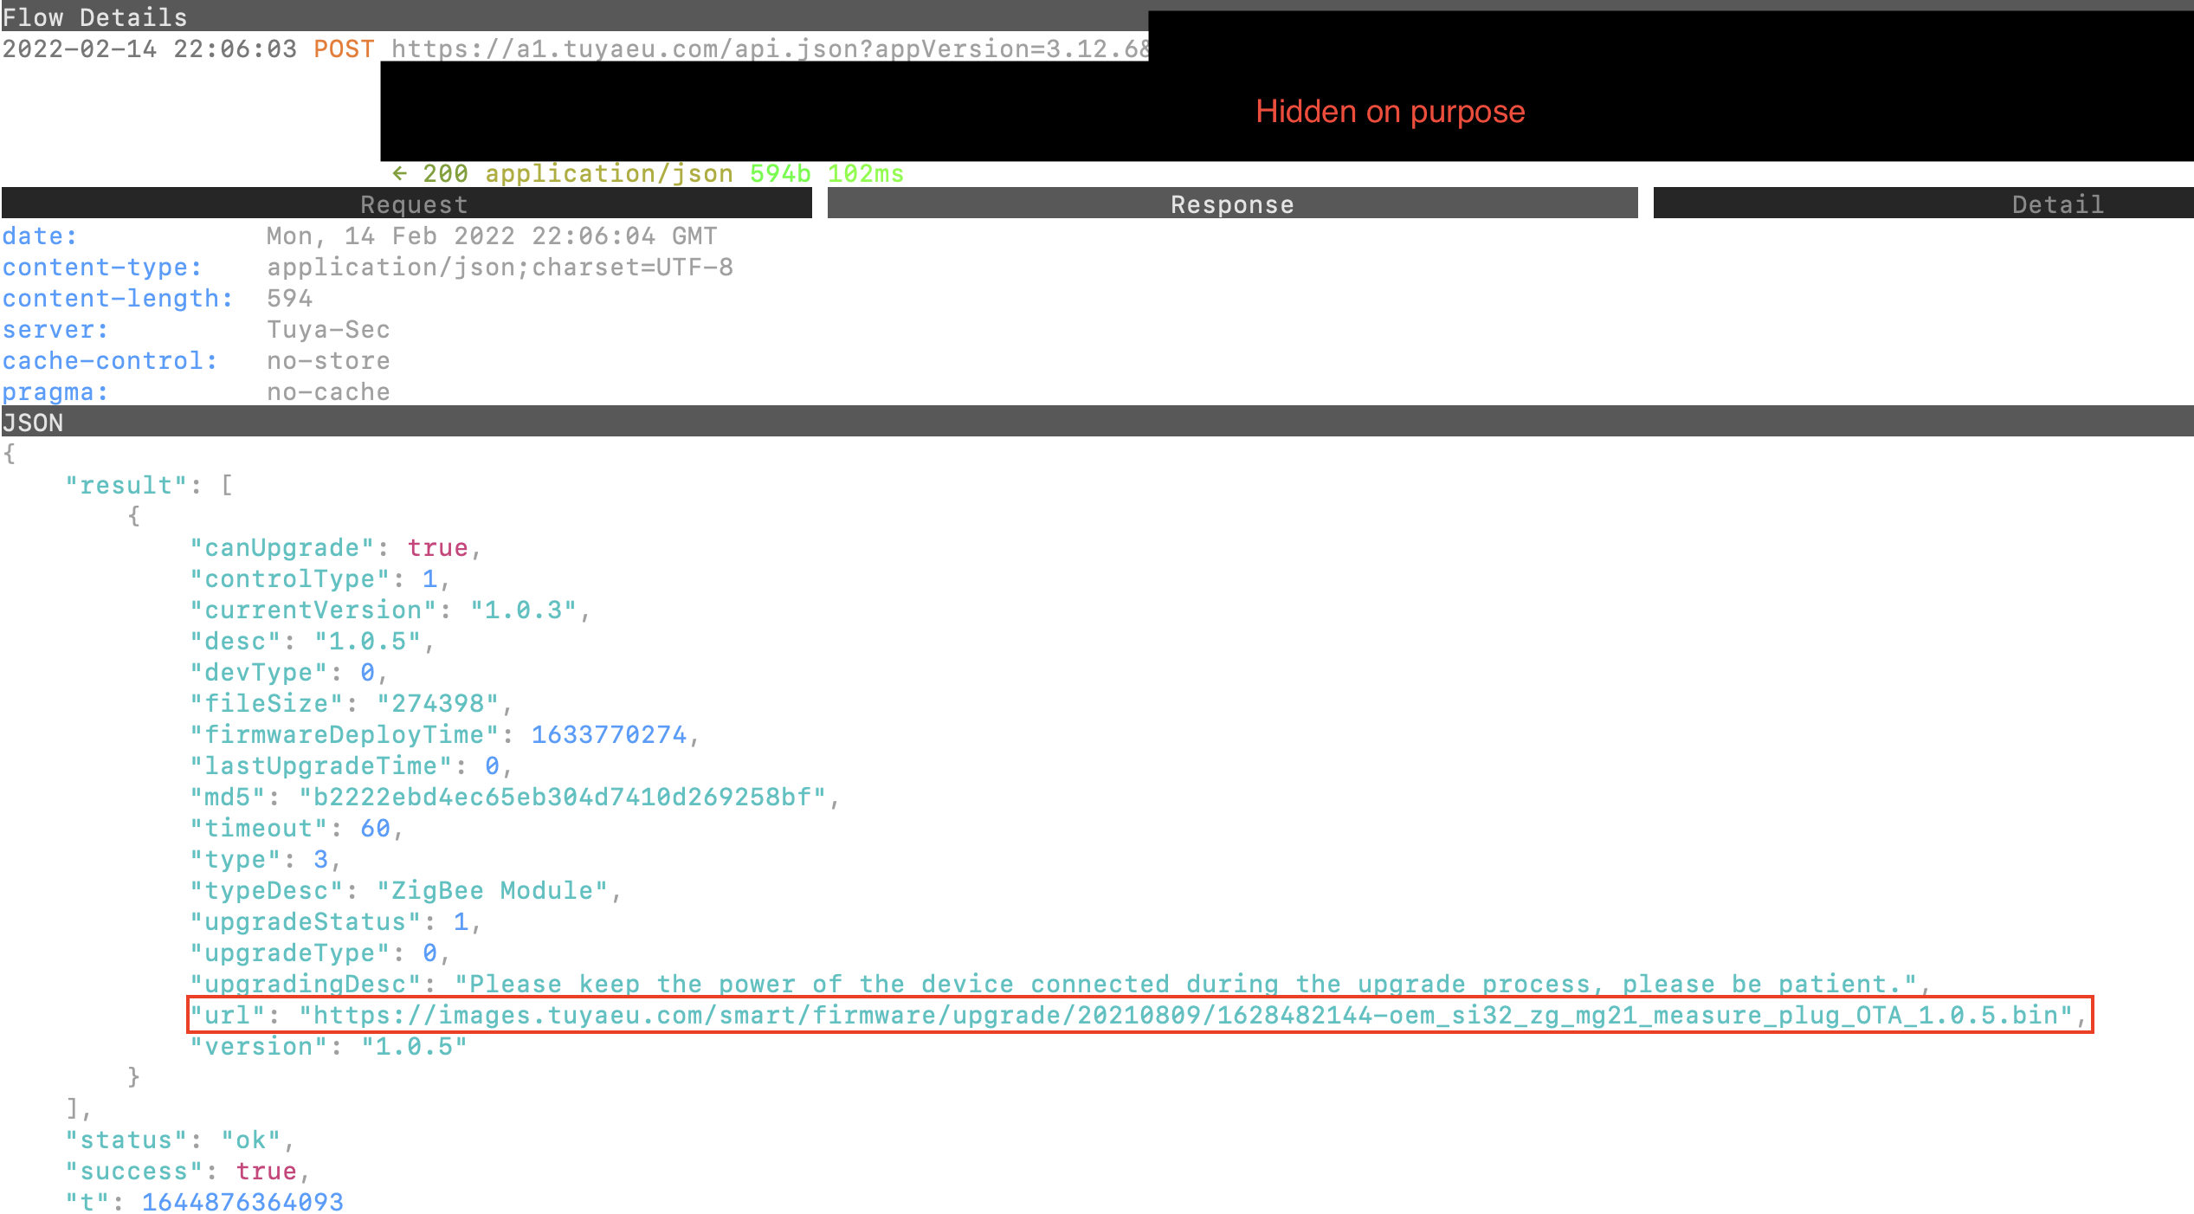2194x1214 pixels.
Task: Click the success value true
Action: [266, 1171]
